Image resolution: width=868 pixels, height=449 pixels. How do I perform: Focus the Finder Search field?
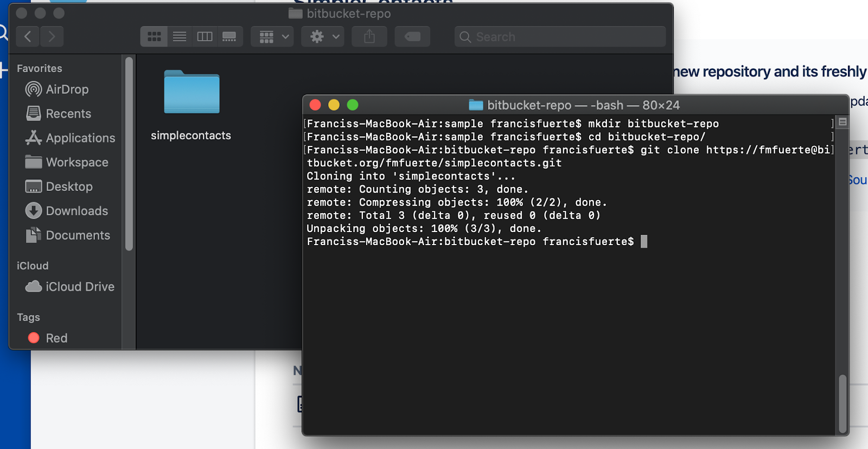[560, 36]
